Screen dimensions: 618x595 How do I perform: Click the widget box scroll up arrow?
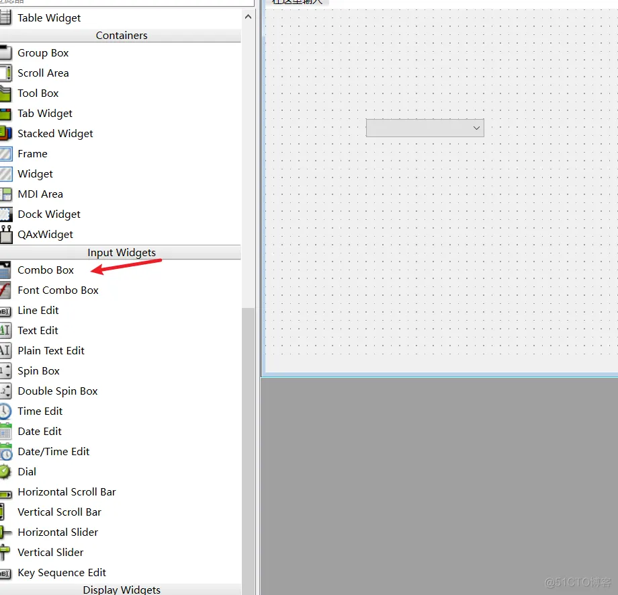[x=249, y=16]
